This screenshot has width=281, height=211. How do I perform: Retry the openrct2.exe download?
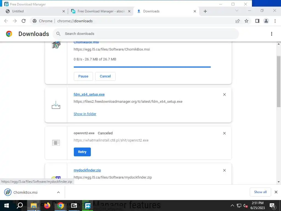click(x=82, y=152)
